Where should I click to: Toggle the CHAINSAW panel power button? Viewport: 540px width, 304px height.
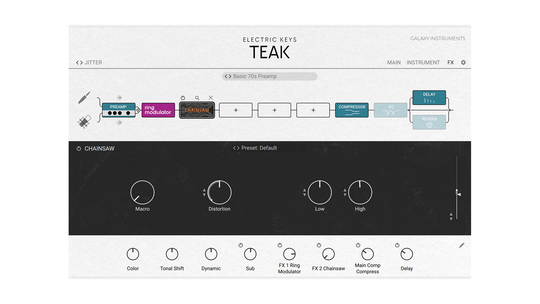coord(78,148)
